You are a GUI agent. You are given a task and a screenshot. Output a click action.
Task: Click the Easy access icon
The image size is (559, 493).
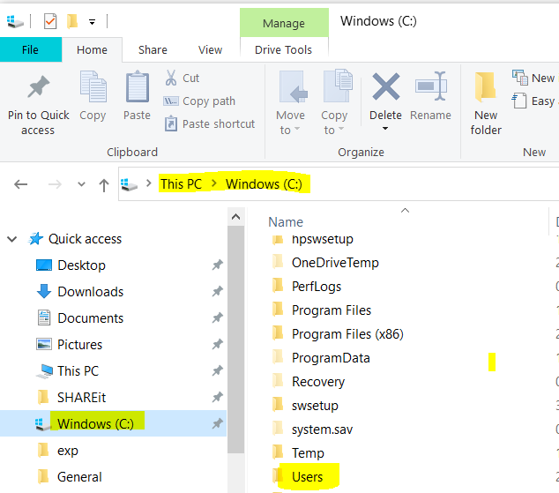519,101
